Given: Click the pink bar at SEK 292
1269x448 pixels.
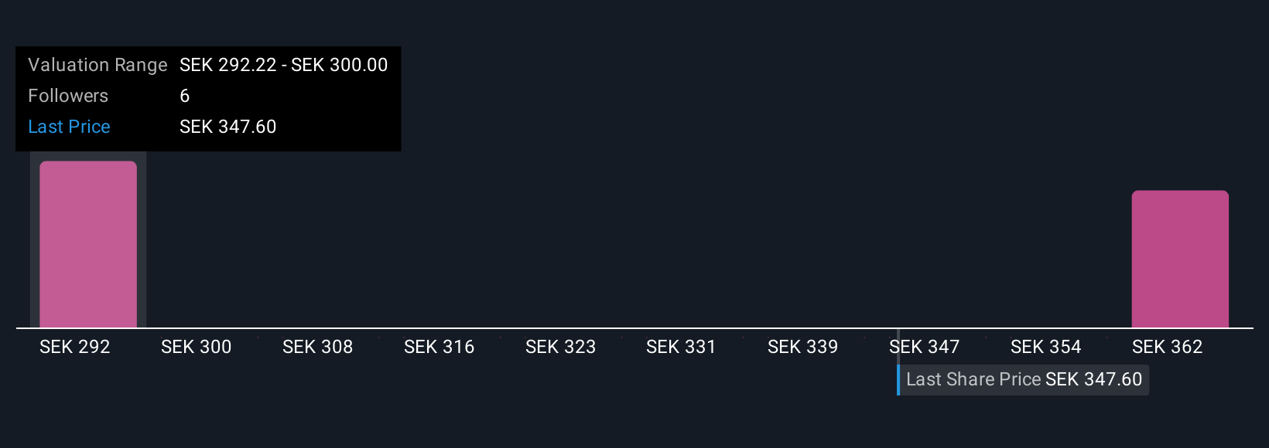Looking at the screenshot, I should 88,245.
